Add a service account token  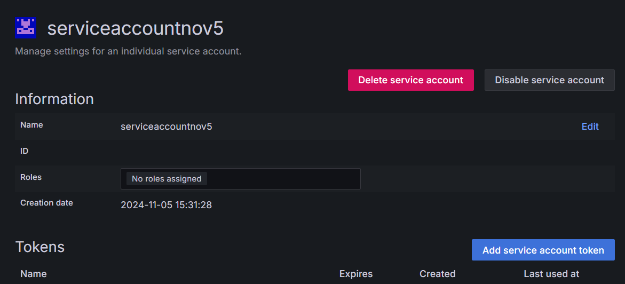(x=543, y=250)
